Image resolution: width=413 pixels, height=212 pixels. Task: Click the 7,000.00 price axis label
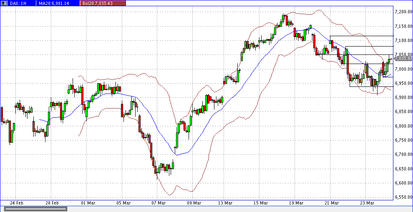point(403,69)
